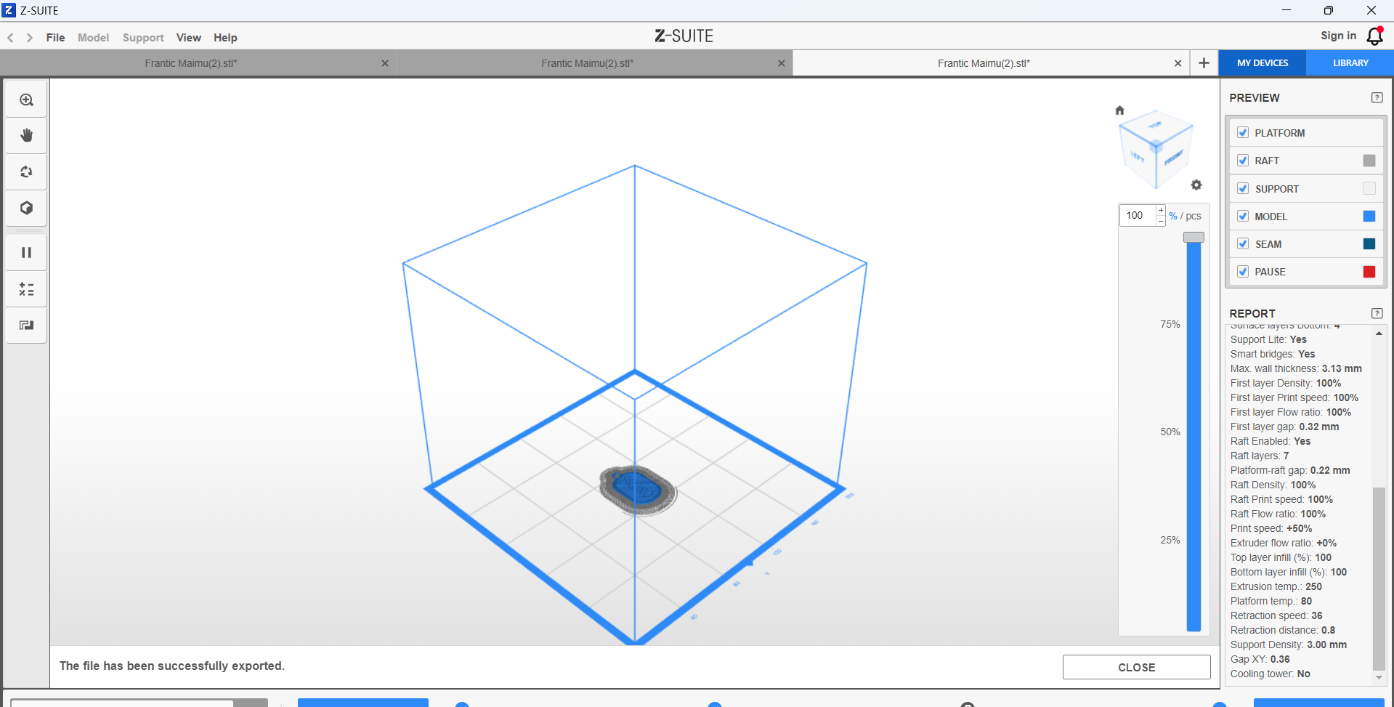
Task: Toggle the SUPPORT checkbox
Action: [1243, 188]
